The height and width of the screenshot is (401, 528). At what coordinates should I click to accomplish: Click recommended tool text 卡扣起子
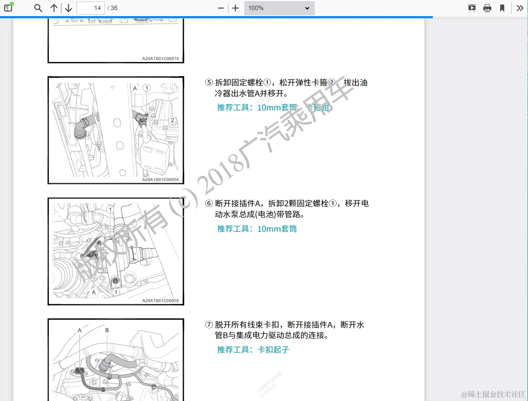253,350
